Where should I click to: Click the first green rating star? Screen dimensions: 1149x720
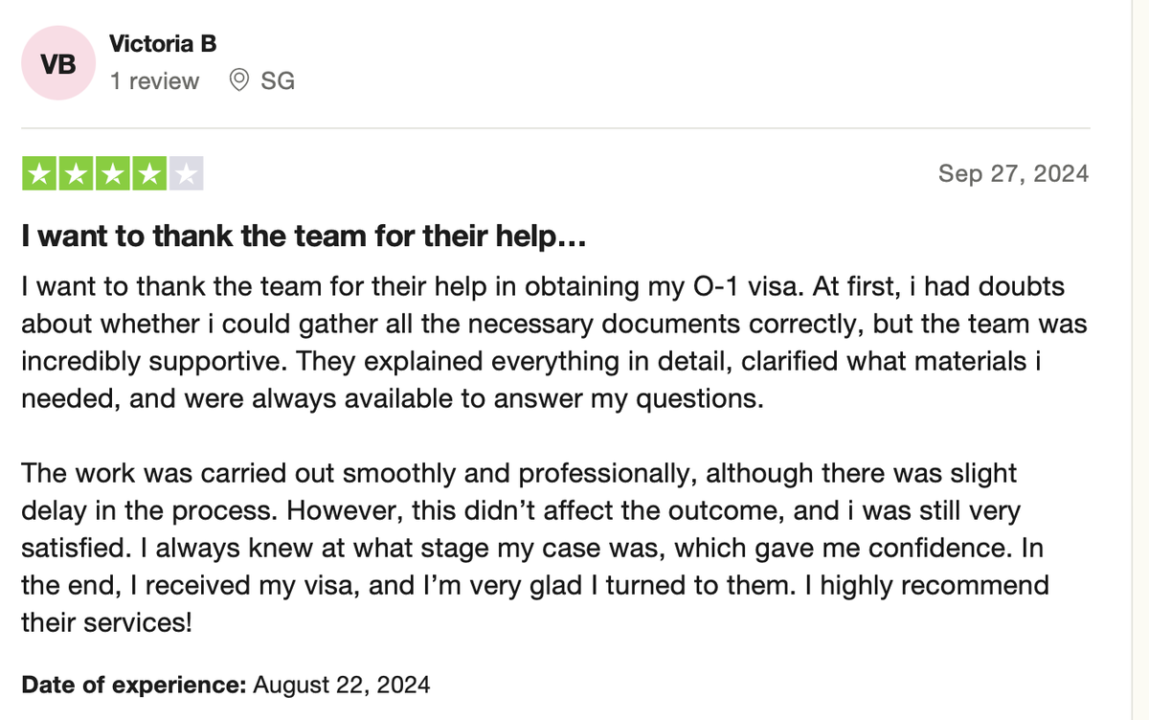click(39, 173)
